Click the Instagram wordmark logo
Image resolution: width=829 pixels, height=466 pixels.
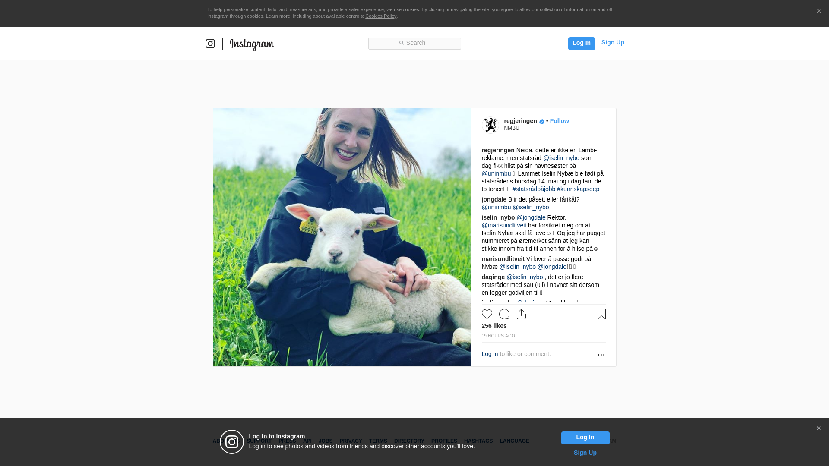(x=252, y=44)
